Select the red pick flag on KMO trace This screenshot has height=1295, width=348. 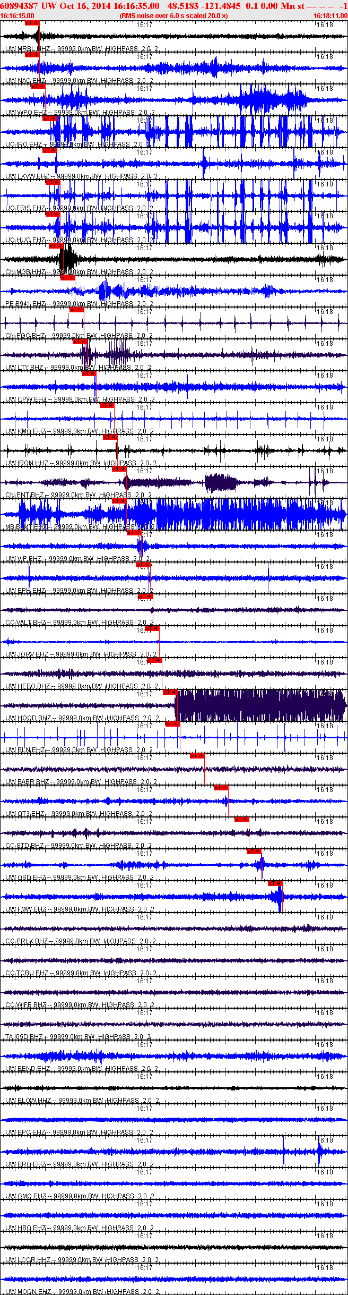107,405
